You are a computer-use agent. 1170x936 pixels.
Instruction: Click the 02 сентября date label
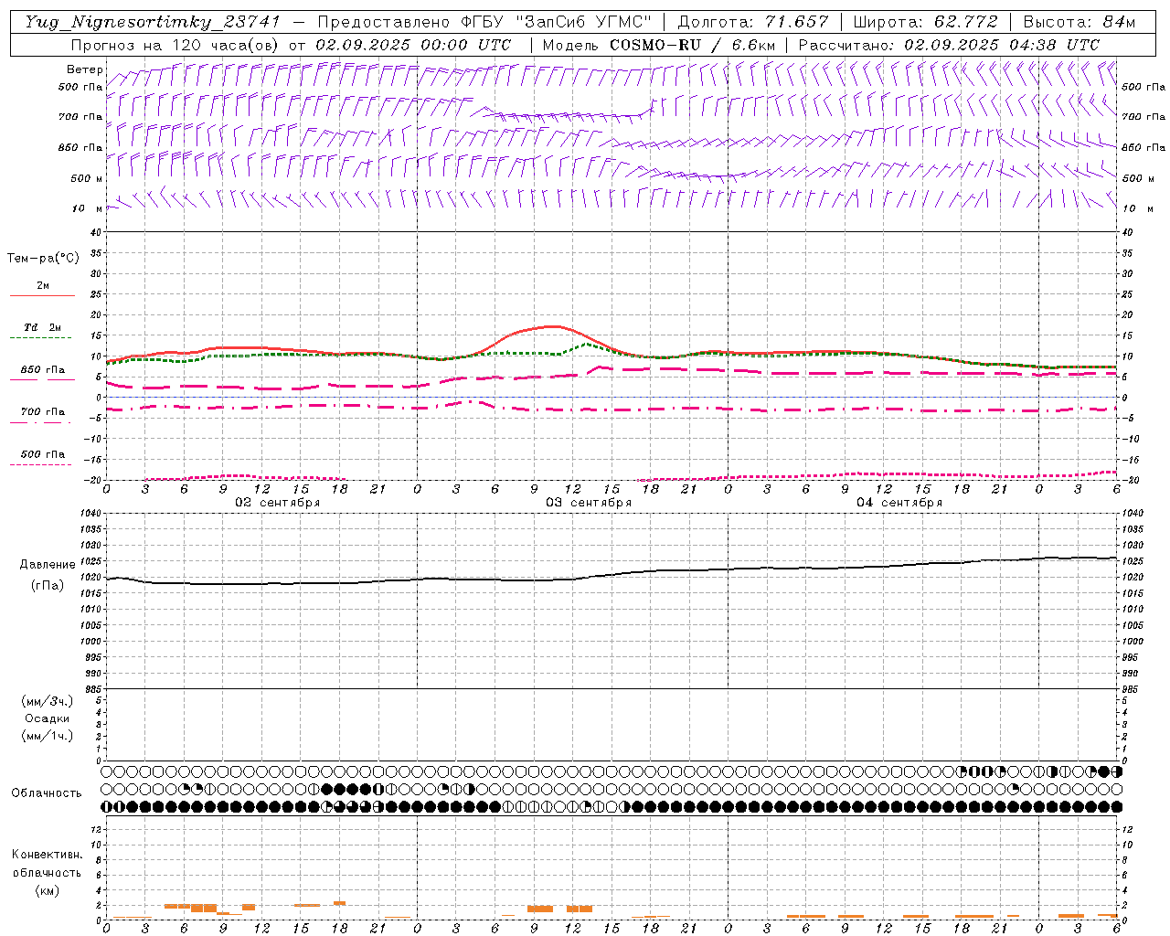(x=278, y=503)
